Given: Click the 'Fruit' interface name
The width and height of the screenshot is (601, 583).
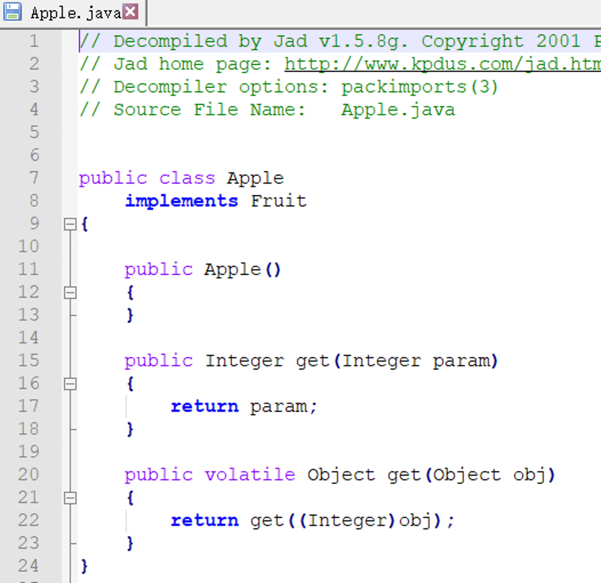Looking at the screenshot, I should pyautogui.click(x=279, y=201).
